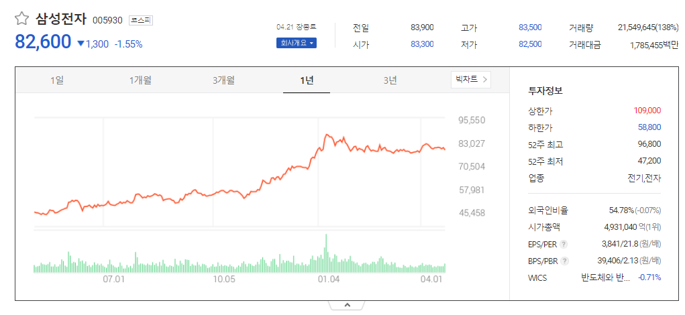Switch to the 3년 chart tab
The width and height of the screenshot is (685, 315).
390,80
